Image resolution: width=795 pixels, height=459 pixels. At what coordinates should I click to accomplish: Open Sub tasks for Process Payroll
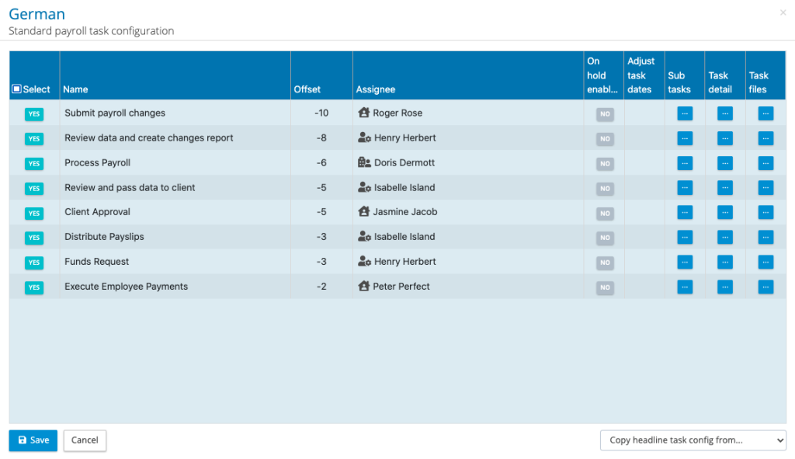tap(685, 163)
